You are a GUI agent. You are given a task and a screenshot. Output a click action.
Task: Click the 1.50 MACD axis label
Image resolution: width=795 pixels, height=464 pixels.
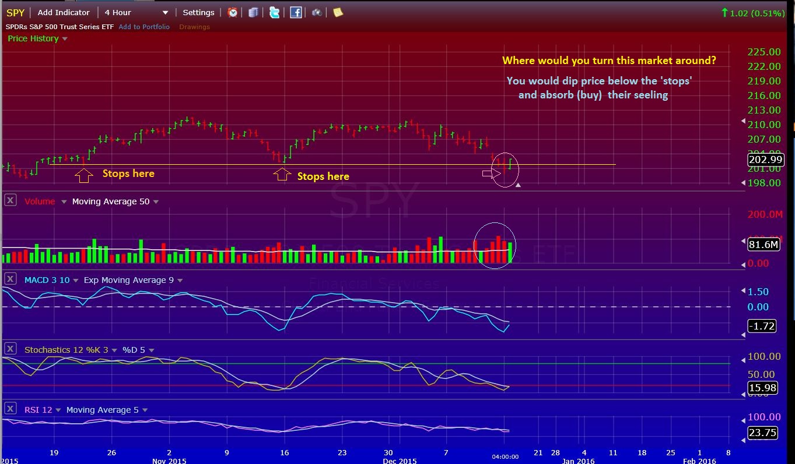(758, 292)
